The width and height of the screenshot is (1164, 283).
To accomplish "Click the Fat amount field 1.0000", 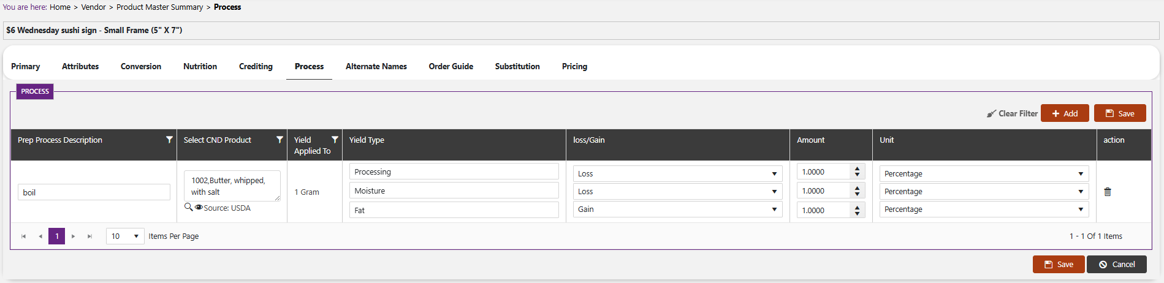I will [x=824, y=210].
